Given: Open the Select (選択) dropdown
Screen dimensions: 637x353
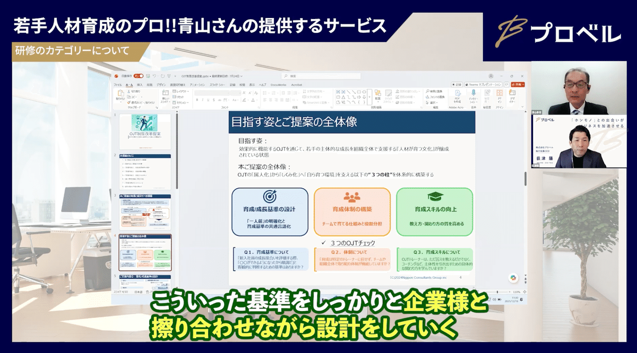Looking at the screenshot, I should [x=432, y=103].
